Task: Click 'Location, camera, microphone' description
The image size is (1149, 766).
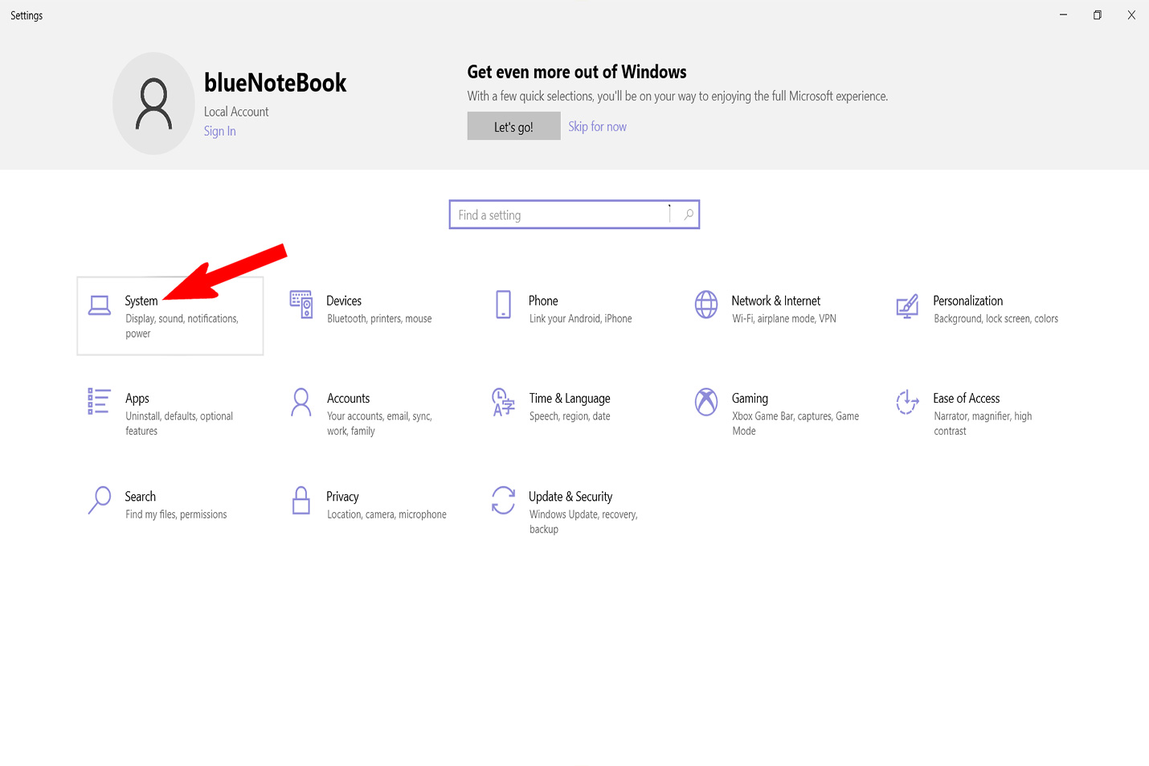Action: (386, 514)
